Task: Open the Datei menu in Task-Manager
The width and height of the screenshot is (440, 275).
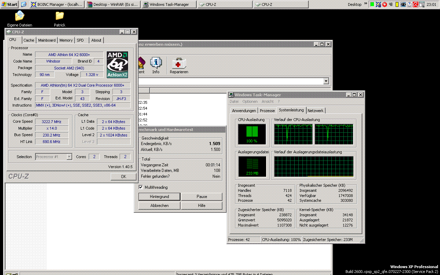Action: (234, 101)
